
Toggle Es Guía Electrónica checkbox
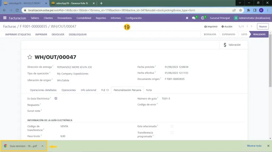(56, 98)
